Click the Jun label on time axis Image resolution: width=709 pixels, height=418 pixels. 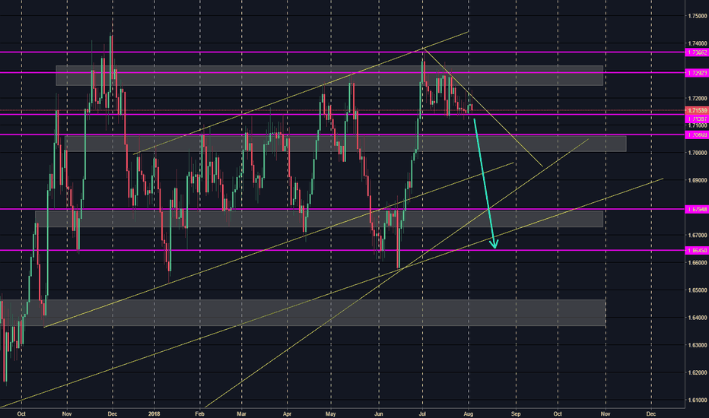pos(379,413)
